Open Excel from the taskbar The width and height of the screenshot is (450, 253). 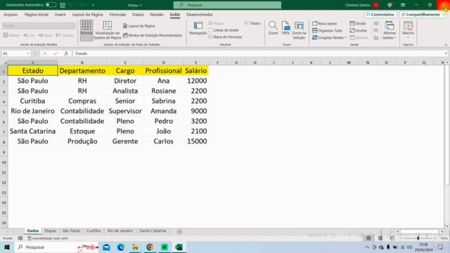click(179, 247)
